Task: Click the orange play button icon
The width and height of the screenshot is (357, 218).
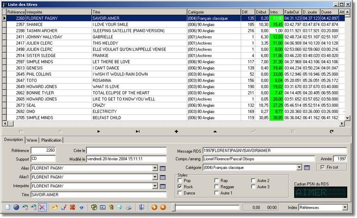Action: [x=154, y=207]
